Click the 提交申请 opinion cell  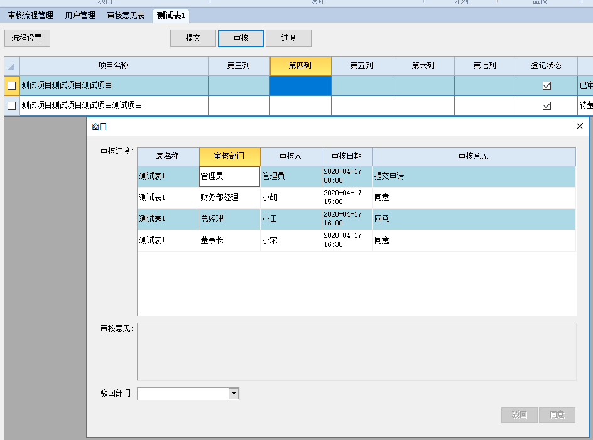(x=474, y=176)
